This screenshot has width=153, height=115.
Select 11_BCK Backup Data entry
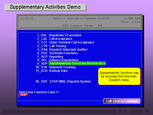[52, 71]
